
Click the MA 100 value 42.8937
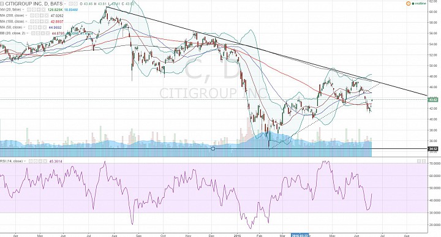click(57, 21)
